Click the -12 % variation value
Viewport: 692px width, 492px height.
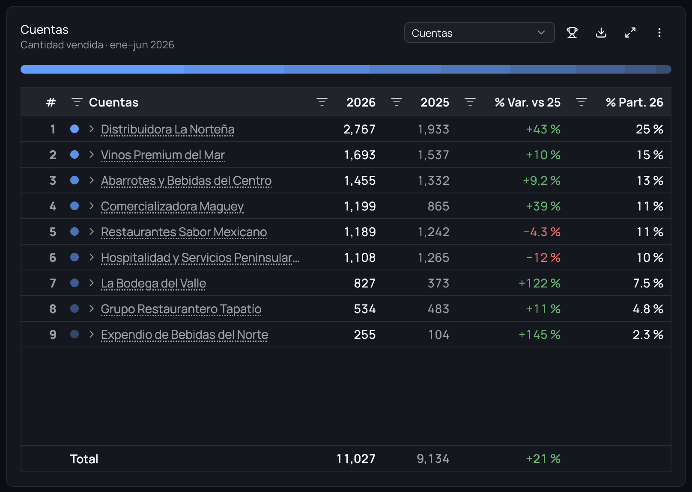[543, 258]
